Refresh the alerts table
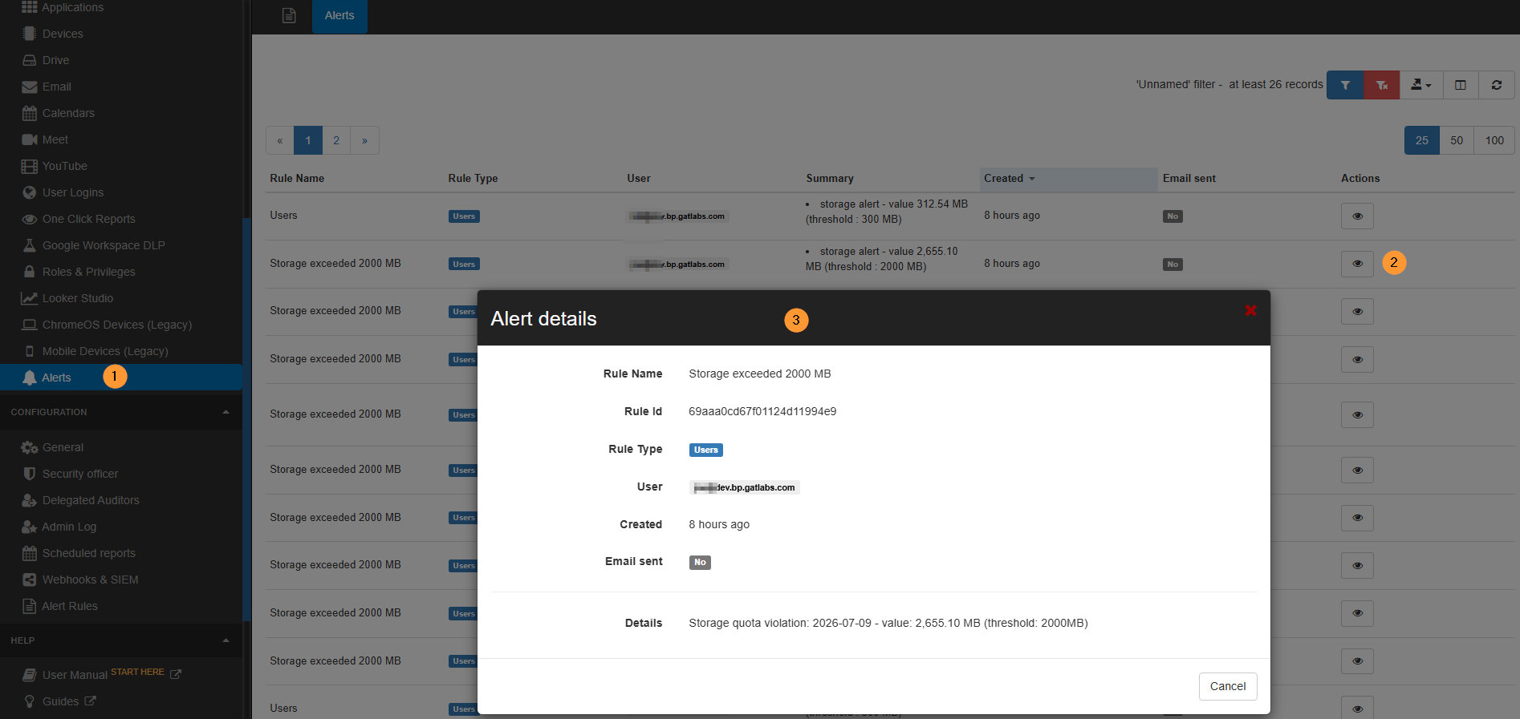The width and height of the screenshot is (1520, 719). click(x=1497, y=85)
